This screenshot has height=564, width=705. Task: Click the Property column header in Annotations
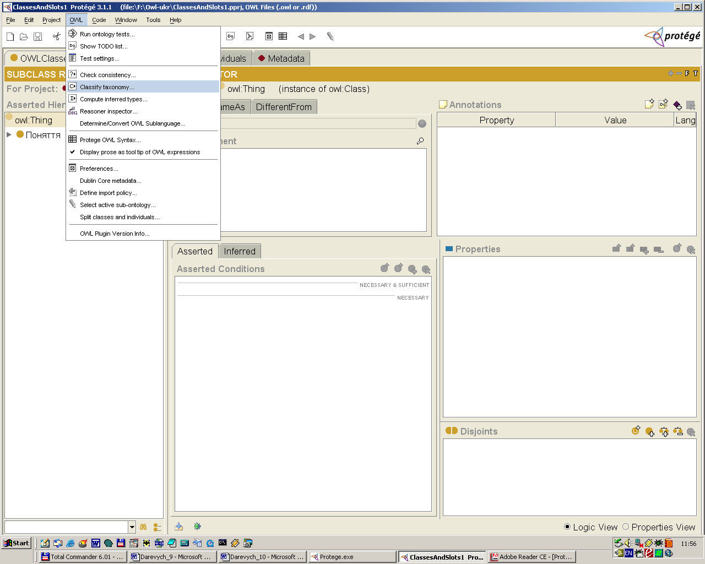click(x=496, y=120)
